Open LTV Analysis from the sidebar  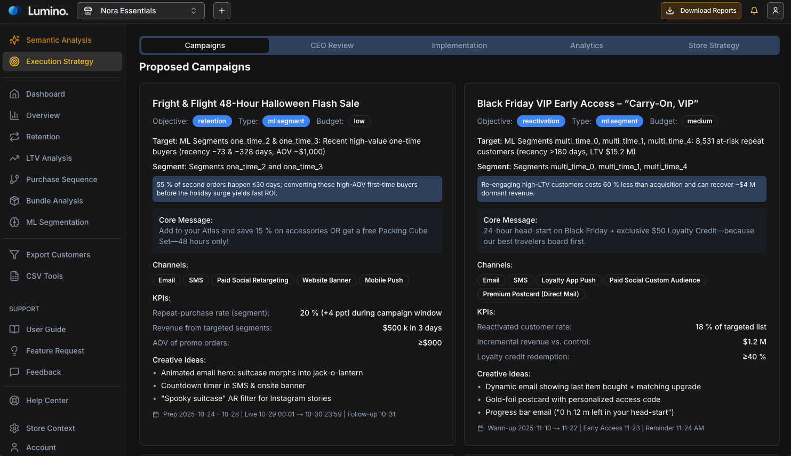[x=49, y=158]
